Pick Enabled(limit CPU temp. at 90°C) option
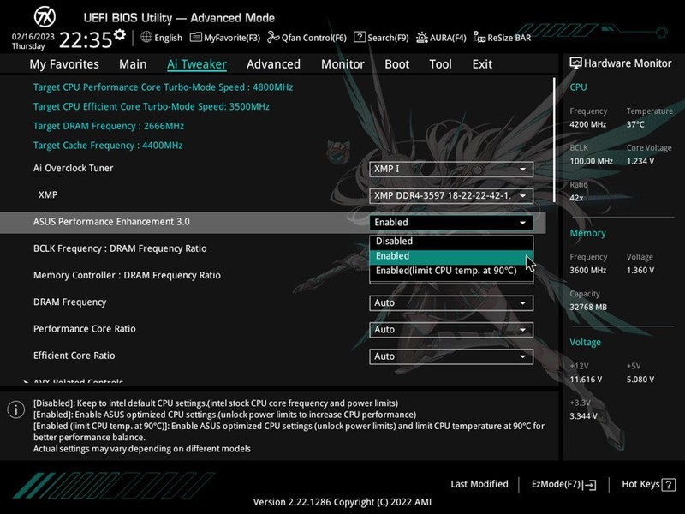 pyautogui.click(x=451, y=271)
